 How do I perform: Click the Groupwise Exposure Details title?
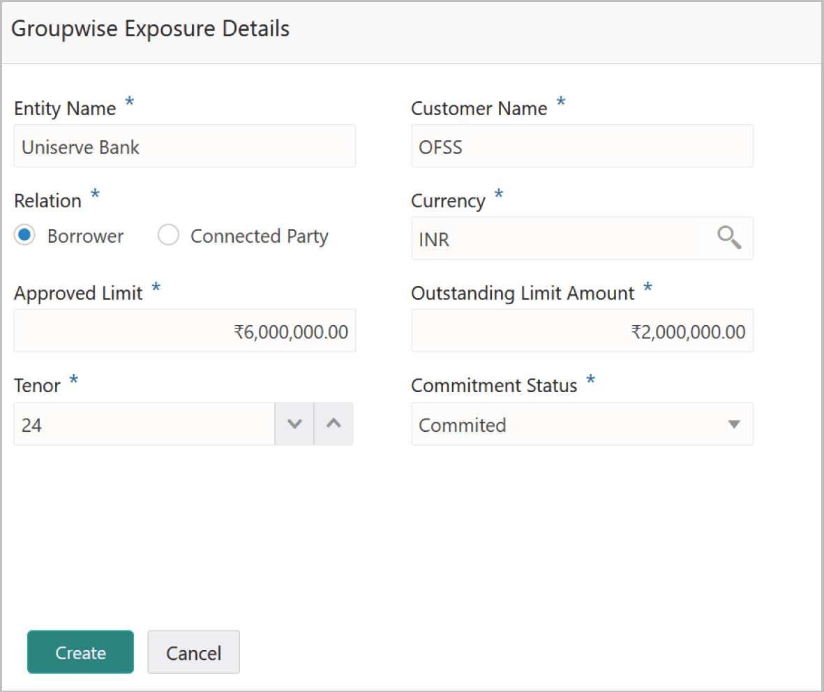(150, 29)
